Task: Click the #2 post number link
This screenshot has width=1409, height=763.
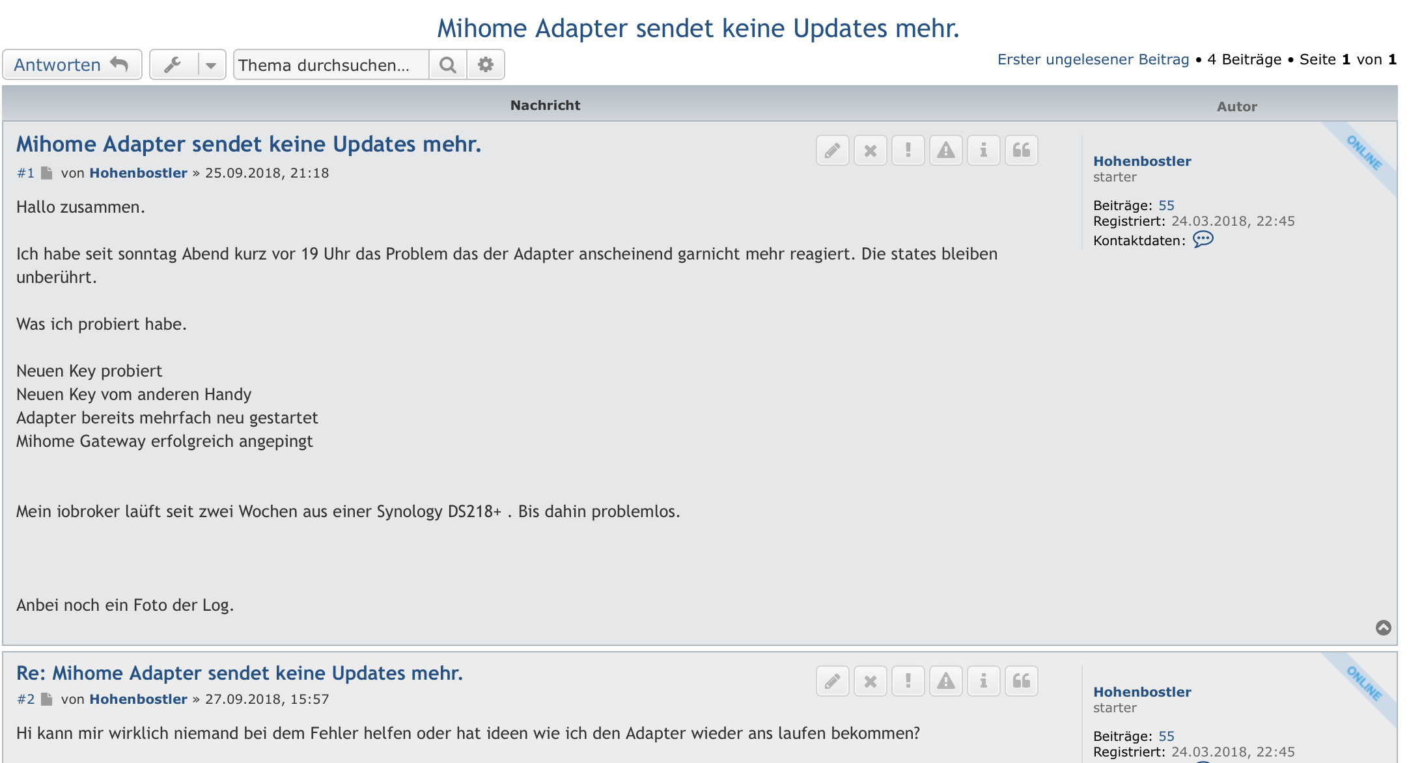Action: pyautogui.click(x=25, y=699)
